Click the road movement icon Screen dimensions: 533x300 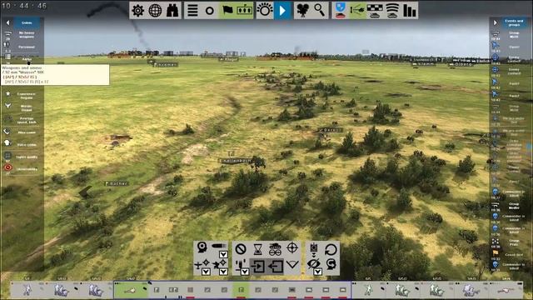[x=240, y=264]
